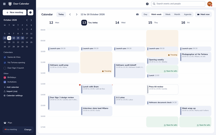Open Interview: store lead Milano event
216x135 pixels.
click(x=96, y=111)
